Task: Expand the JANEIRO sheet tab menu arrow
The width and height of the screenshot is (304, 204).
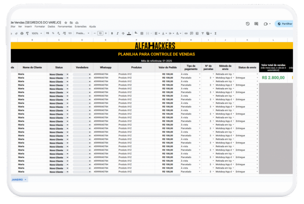Action: pyautogui.click(x=26, y=180)
